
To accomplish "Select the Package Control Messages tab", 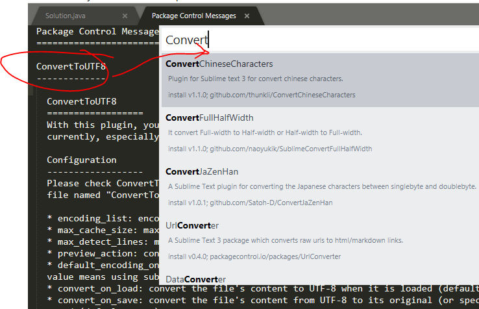I will click(193, 16).
